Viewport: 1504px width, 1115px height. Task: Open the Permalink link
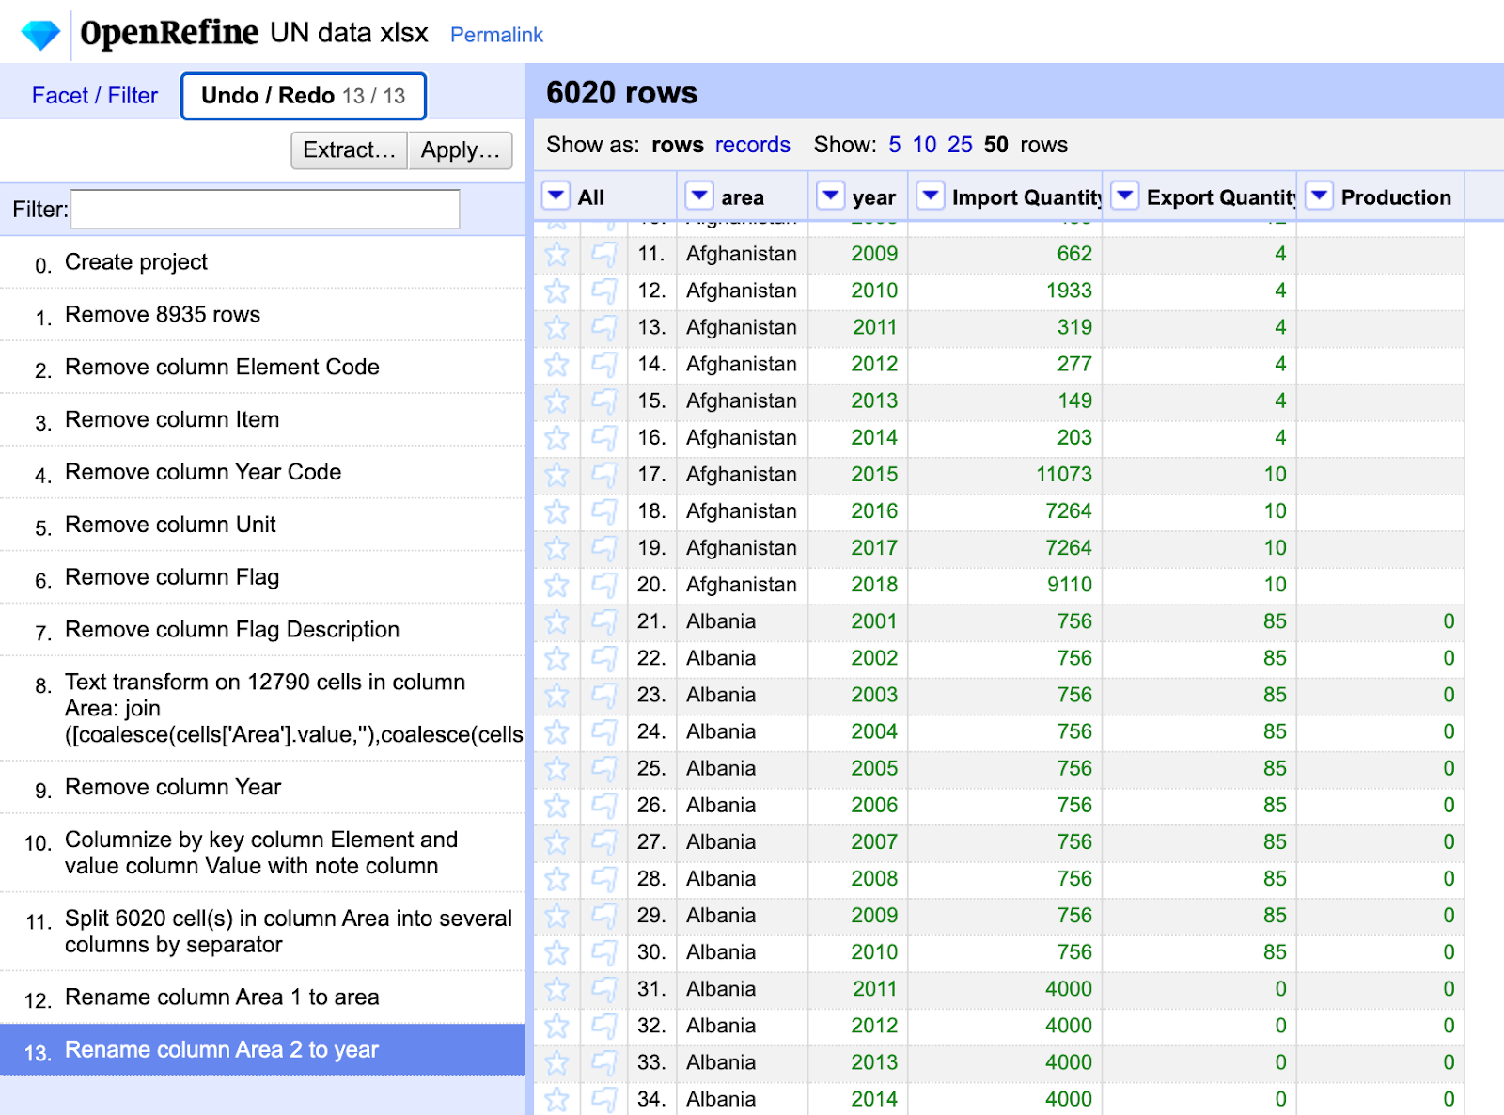click(496, 35)
